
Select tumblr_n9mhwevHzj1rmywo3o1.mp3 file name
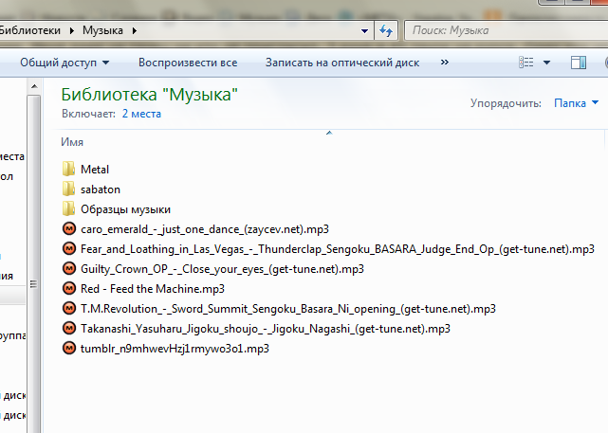(175, 349)
